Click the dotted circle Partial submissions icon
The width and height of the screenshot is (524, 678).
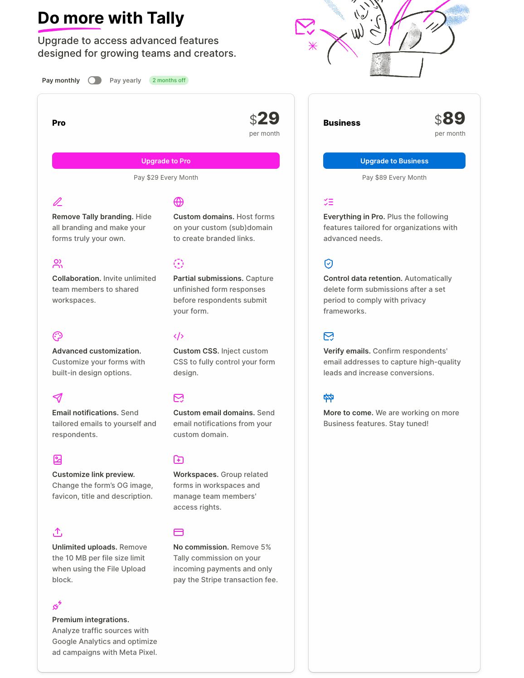pyautogui.click(x=179, y=264)
